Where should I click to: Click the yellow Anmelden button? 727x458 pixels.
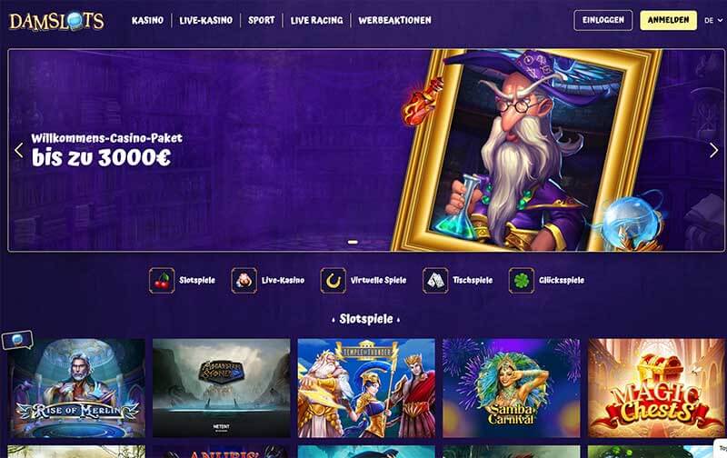[668, 20]
